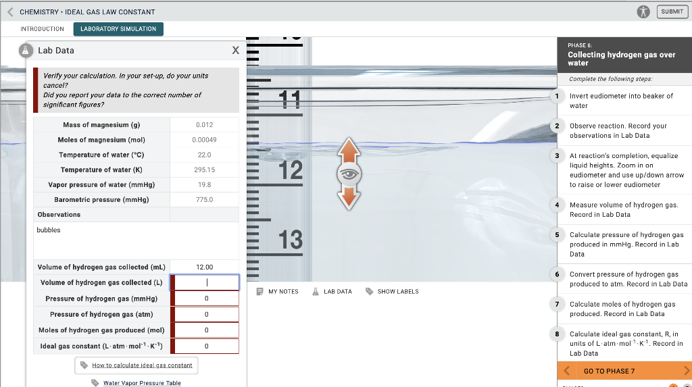
Task: Open How to calculate ideal gas constant link
Action: (142, 365)
